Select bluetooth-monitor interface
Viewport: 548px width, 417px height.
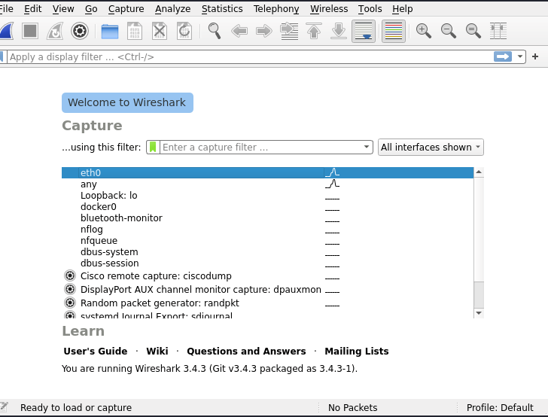click(x=268, y=218)
